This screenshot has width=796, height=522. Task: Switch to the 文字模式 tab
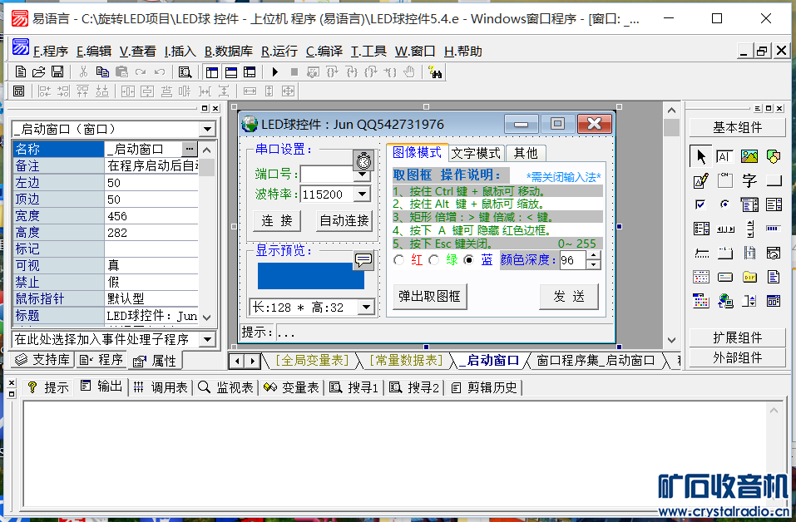click(476, 153)
